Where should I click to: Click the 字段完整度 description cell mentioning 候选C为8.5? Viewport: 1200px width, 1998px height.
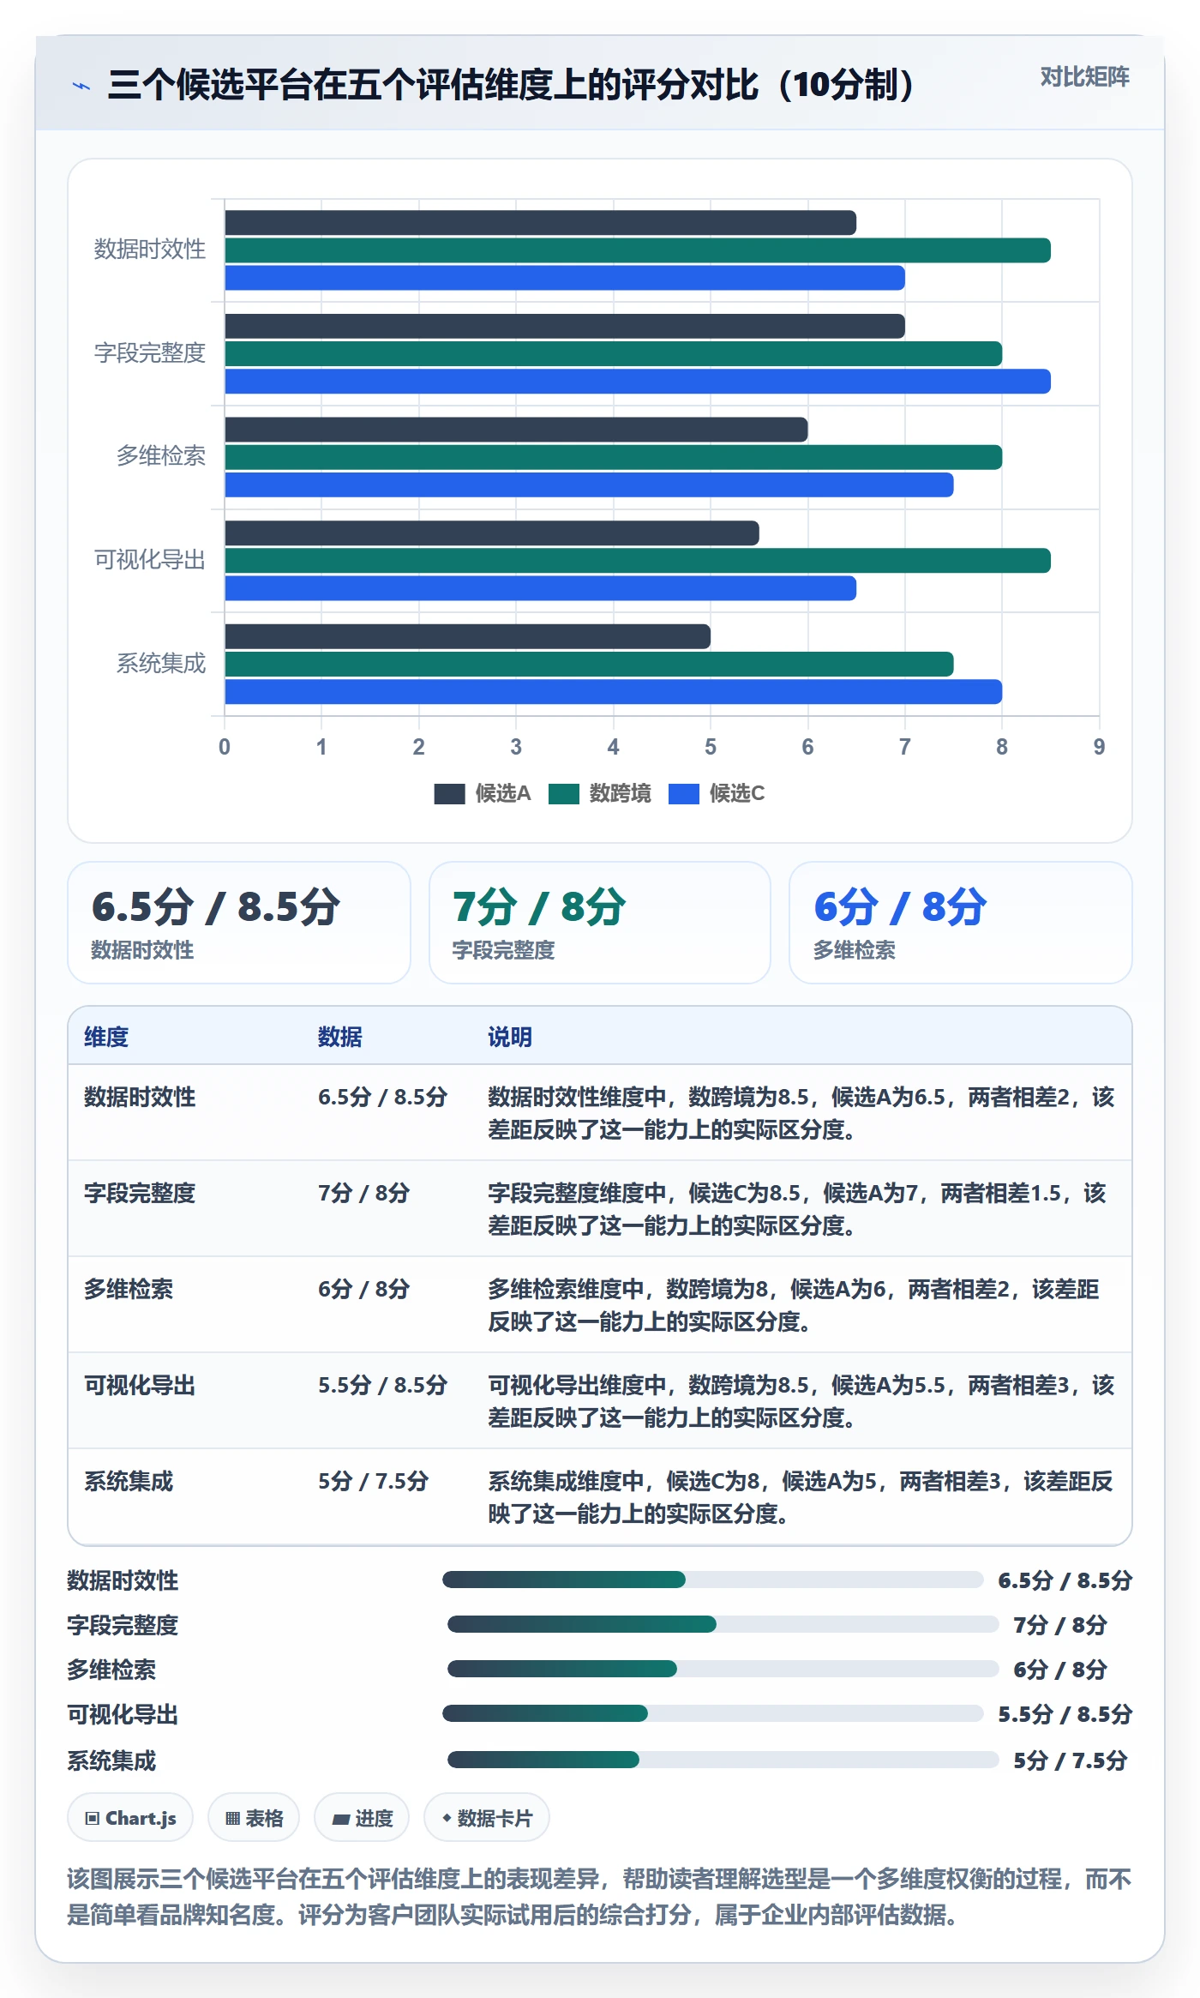[797, 1209]
